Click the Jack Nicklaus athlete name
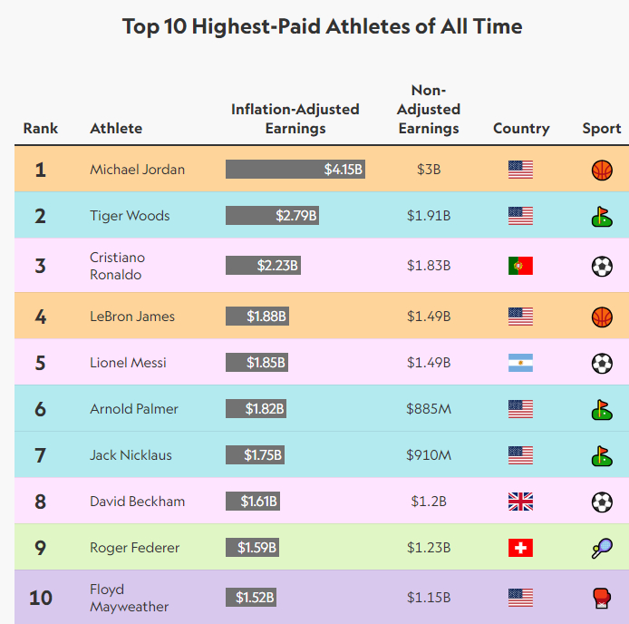 pos(131,455)
